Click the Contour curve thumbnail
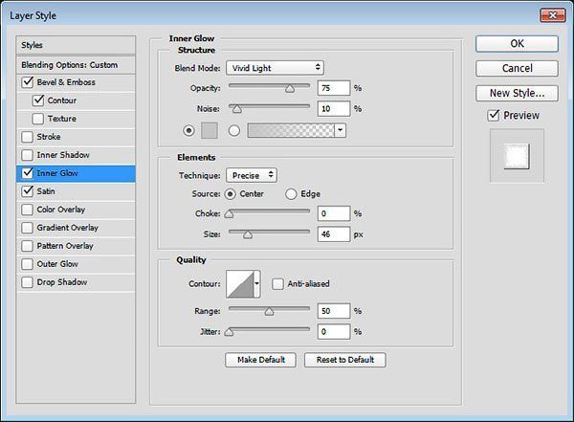574x422 pixels. click(x=240, y=284)
